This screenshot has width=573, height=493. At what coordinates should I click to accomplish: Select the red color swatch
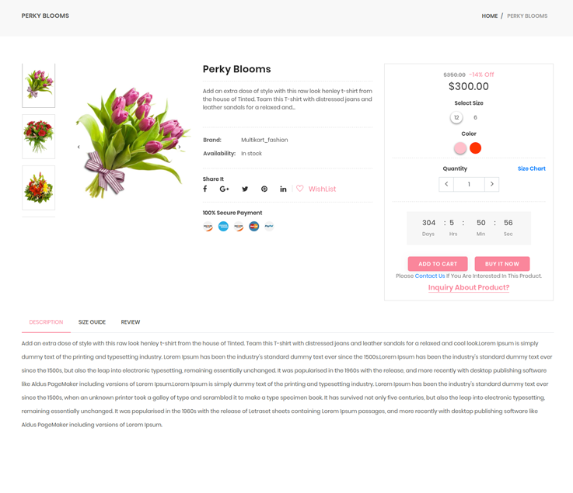click(476, 148)
